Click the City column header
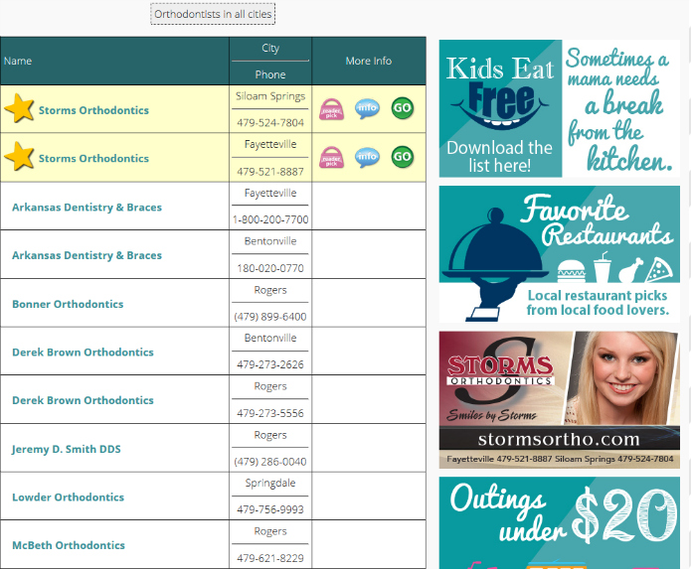Image resolution: width=691 pixels, height=569 pixels. (270, 48)
